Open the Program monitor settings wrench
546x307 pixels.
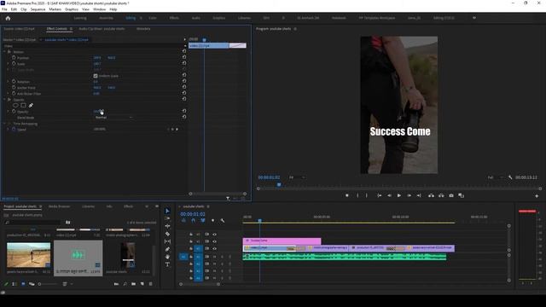(510, 177)
